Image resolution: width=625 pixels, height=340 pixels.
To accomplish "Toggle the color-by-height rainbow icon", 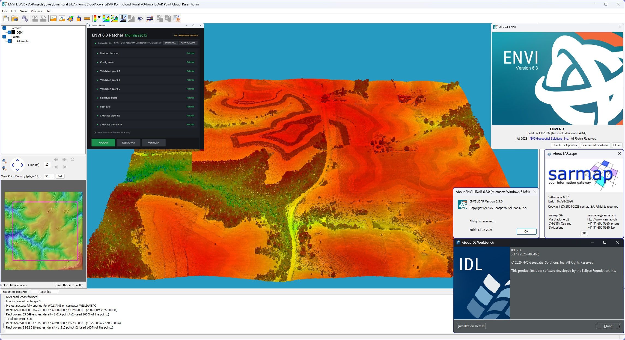I will click(x=106, y=19).
